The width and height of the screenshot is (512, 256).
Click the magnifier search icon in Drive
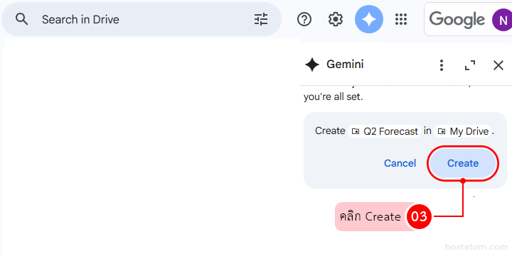pos(21,20)
